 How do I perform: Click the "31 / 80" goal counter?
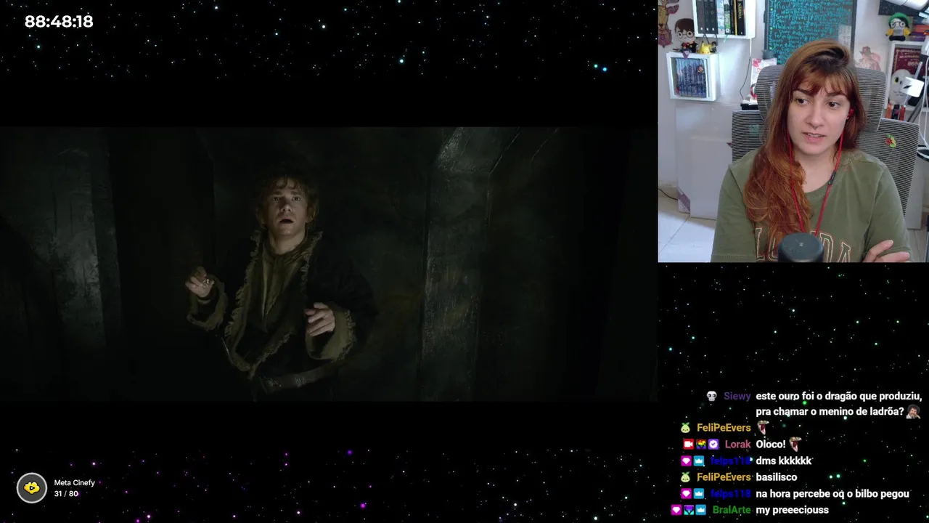[x=65, y=494]
